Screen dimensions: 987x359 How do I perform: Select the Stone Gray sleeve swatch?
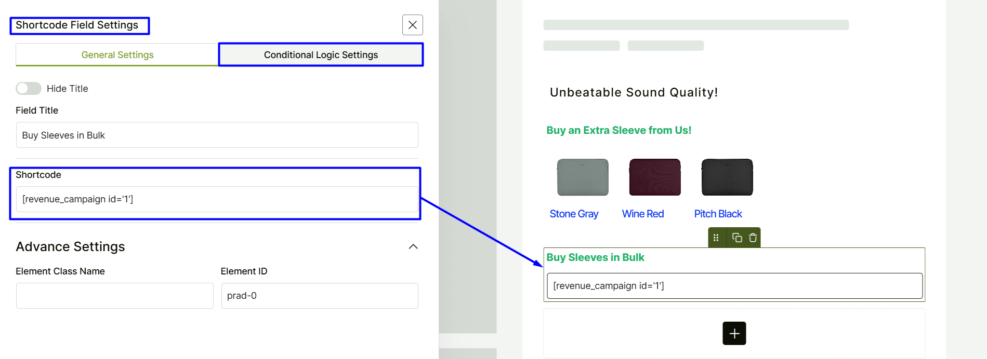[x=583, y=177]
